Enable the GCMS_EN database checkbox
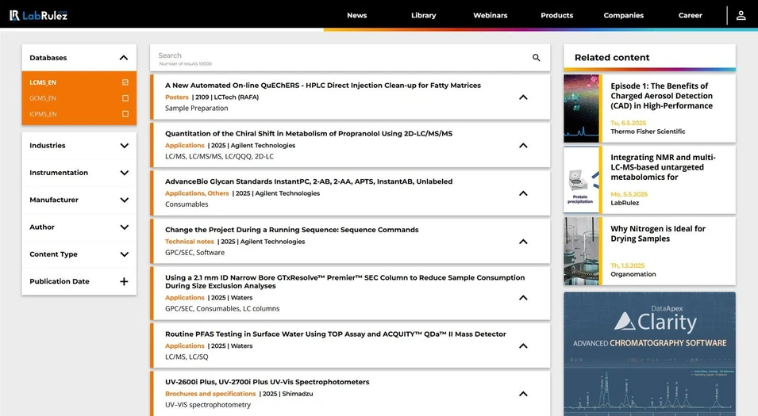 125,98
